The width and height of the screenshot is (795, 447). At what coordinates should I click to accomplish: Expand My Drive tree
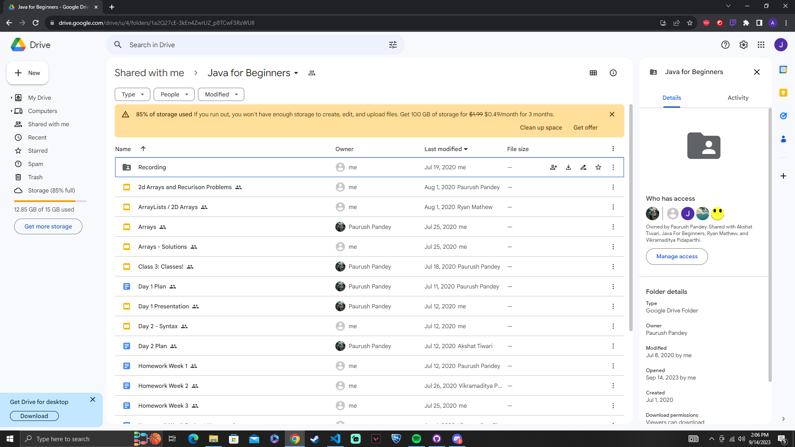[11, 98]
